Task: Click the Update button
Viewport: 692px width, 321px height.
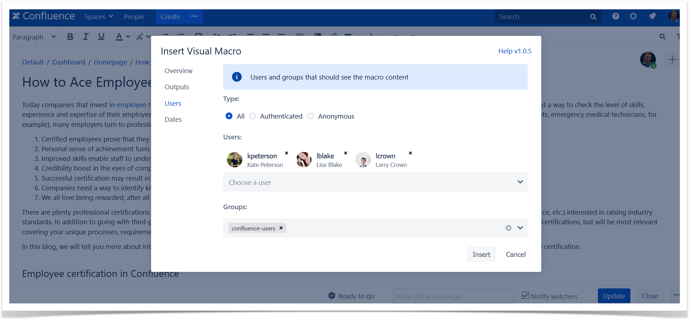Action: pos(614,296)
